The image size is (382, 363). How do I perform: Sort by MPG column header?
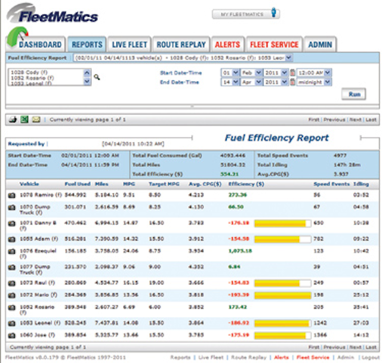[129, 184]
